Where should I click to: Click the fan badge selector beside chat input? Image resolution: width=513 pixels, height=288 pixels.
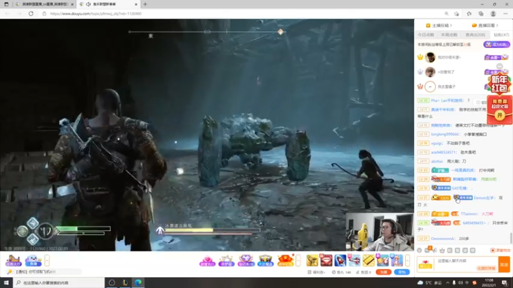(x=425, y=264)
